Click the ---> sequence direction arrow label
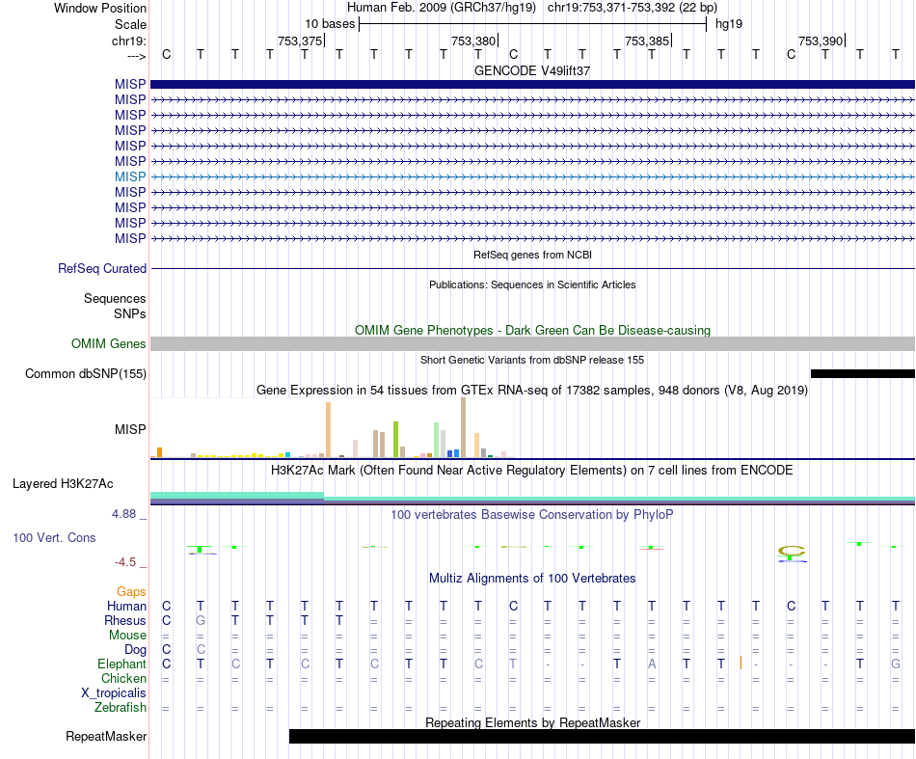 [137, 56]
